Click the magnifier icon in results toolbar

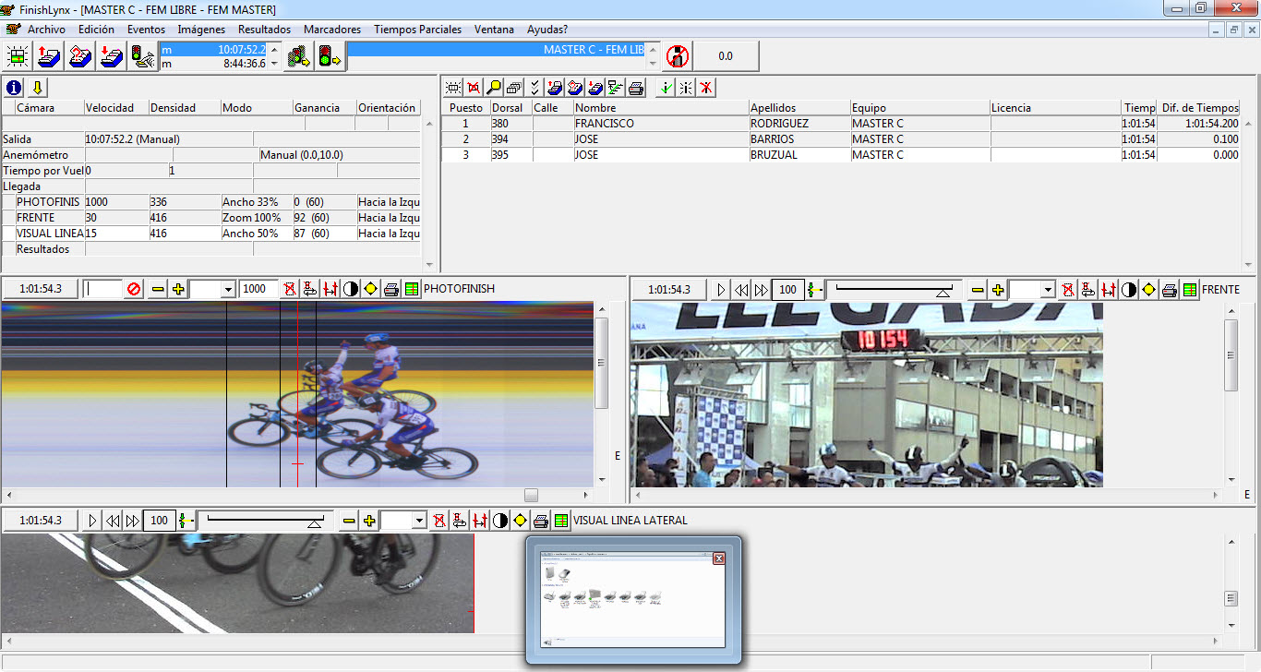coord(494,88)
